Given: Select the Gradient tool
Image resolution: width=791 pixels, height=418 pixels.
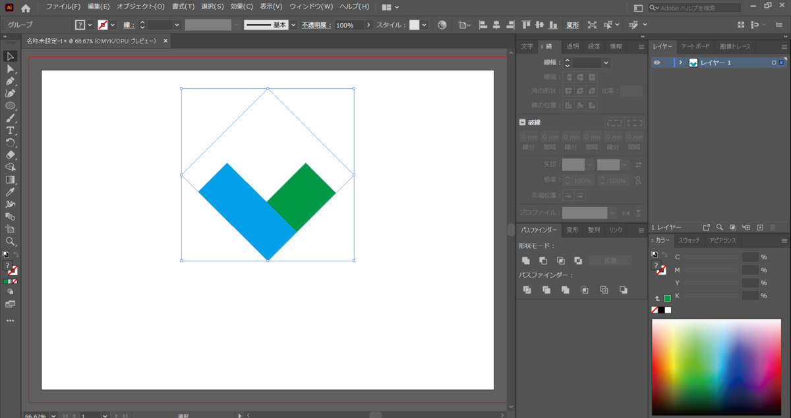Looking at the screenshot, I should (10, 180).
